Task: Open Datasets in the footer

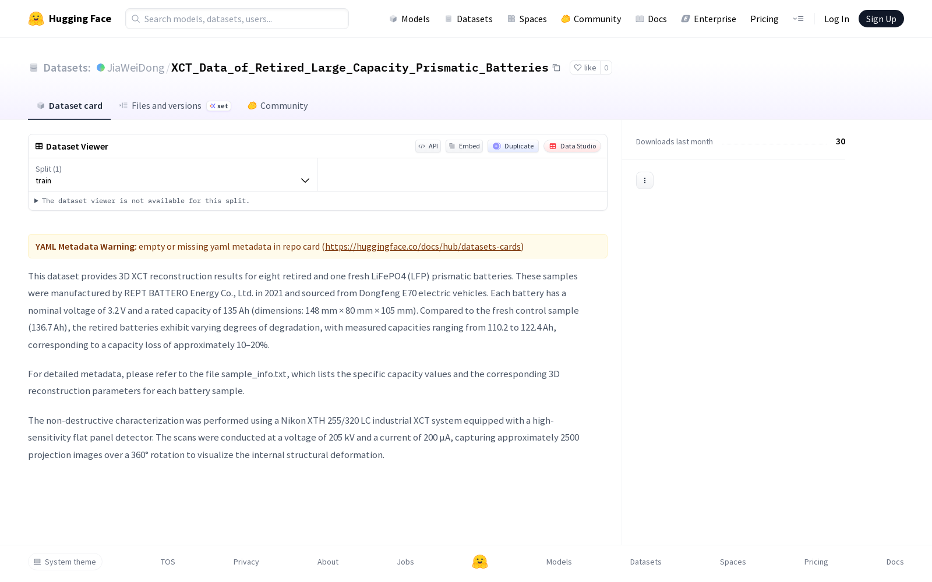Action: pyautogui.click(x=646, y=562)
